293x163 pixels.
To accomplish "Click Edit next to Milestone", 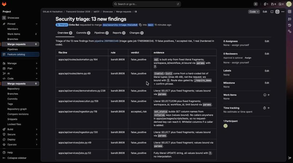I will point(267,83).
